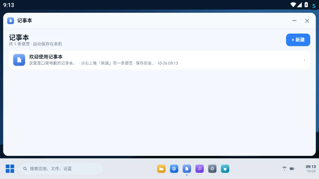This screenshot has height=179, width=319.
Task: Launch the yellow file manager from taskbar
Action: [x=161, y=169]
